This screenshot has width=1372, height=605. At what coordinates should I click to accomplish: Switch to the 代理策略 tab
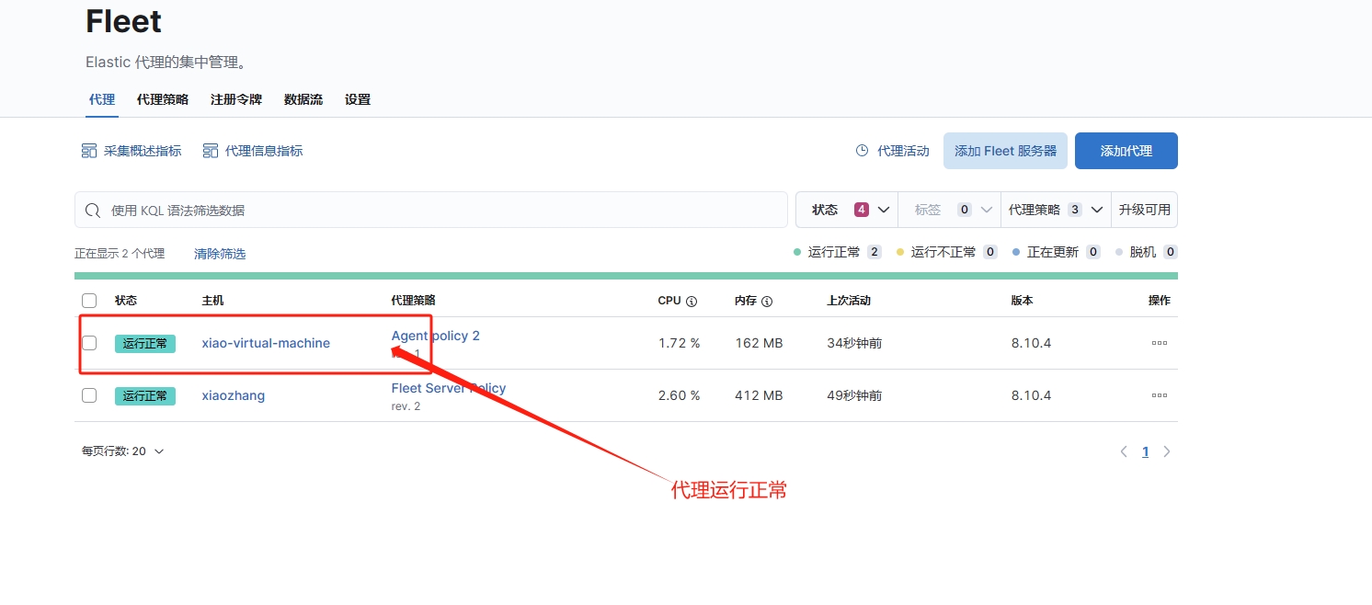pos(163,99)
